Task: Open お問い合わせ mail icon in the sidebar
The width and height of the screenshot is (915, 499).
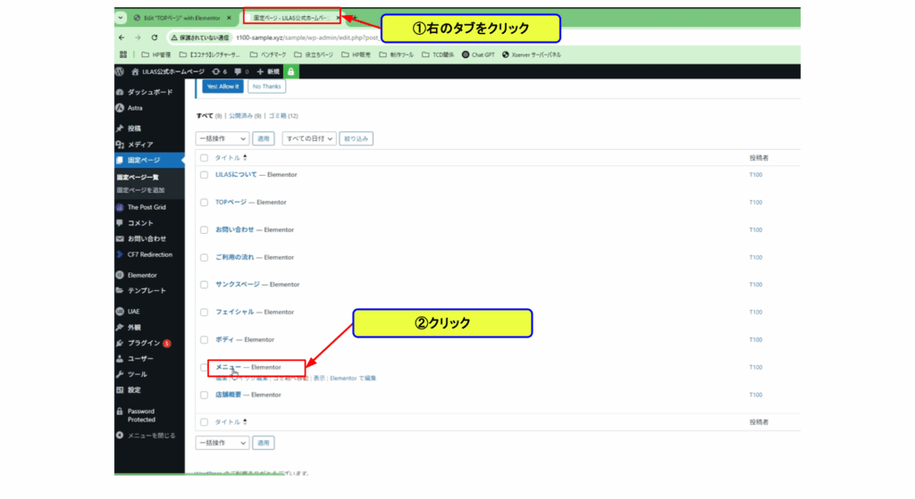Action: point(121,238)
